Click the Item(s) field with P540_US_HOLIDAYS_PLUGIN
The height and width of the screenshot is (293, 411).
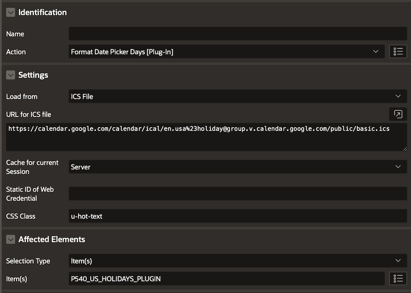click(x=226, y=279)
